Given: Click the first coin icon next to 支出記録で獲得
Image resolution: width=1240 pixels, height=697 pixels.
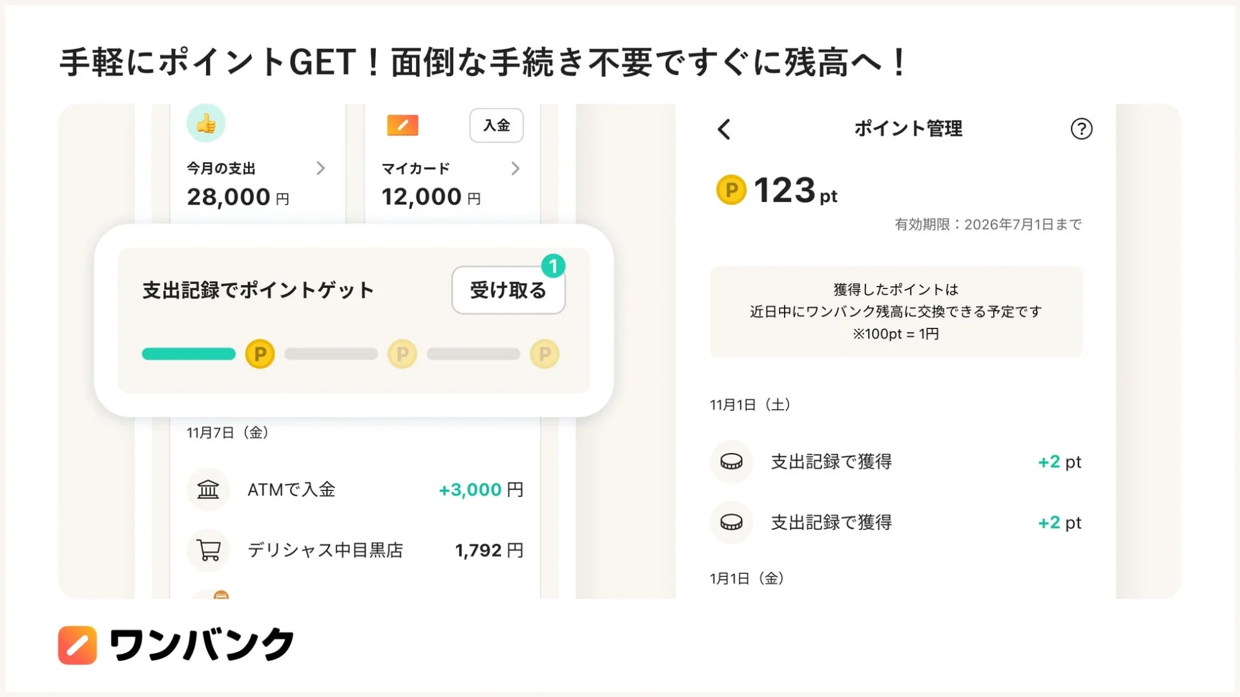Looking at the screenshot, I should (730, 461).
